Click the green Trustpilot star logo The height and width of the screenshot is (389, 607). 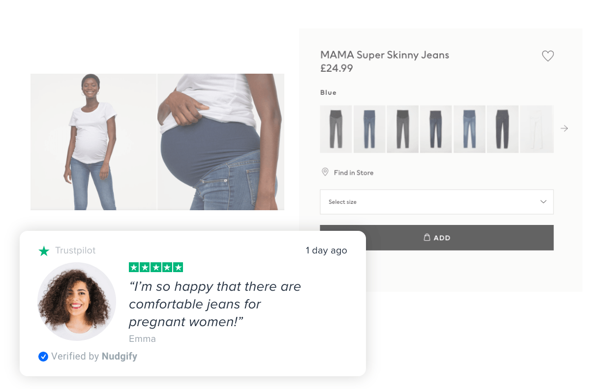click(x=44, y=251)
